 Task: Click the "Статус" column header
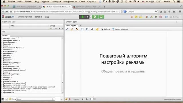pos(52,26)
